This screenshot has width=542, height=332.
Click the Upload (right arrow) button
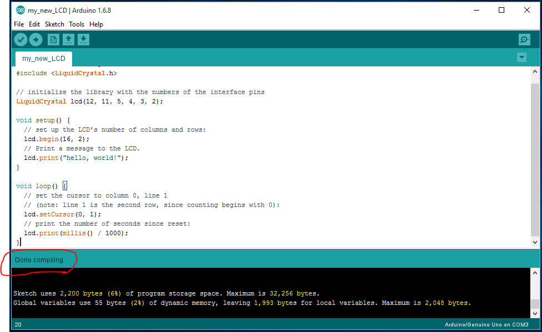click(36, 39)
